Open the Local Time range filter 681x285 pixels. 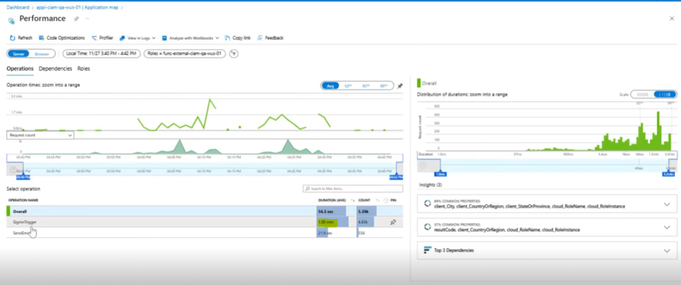101,54
